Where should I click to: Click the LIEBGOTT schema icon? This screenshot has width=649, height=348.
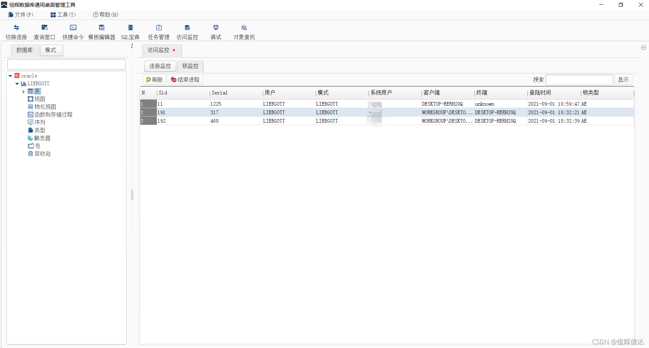(x=23, y=84)
